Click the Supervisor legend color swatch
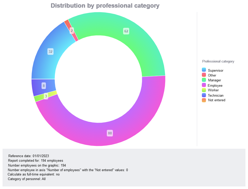The width and height of the screenshot is (248, 189). [204, 70]
